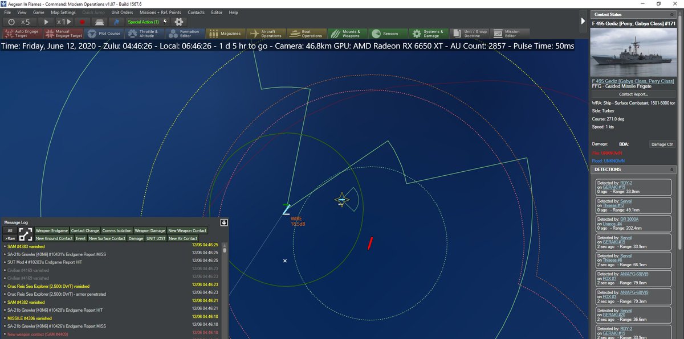Viewport: 684px width, 339px height.
Task: Open Special Action (1) button
Action: tap(146, 22)
